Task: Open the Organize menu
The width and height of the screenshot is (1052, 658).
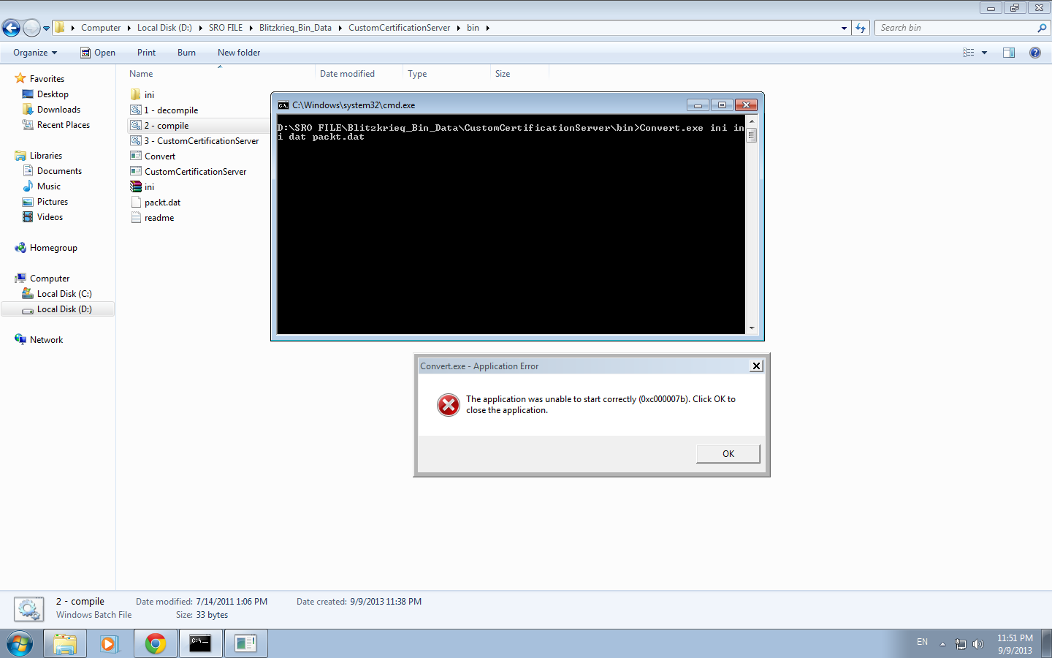Action: (x=35, y=53)
